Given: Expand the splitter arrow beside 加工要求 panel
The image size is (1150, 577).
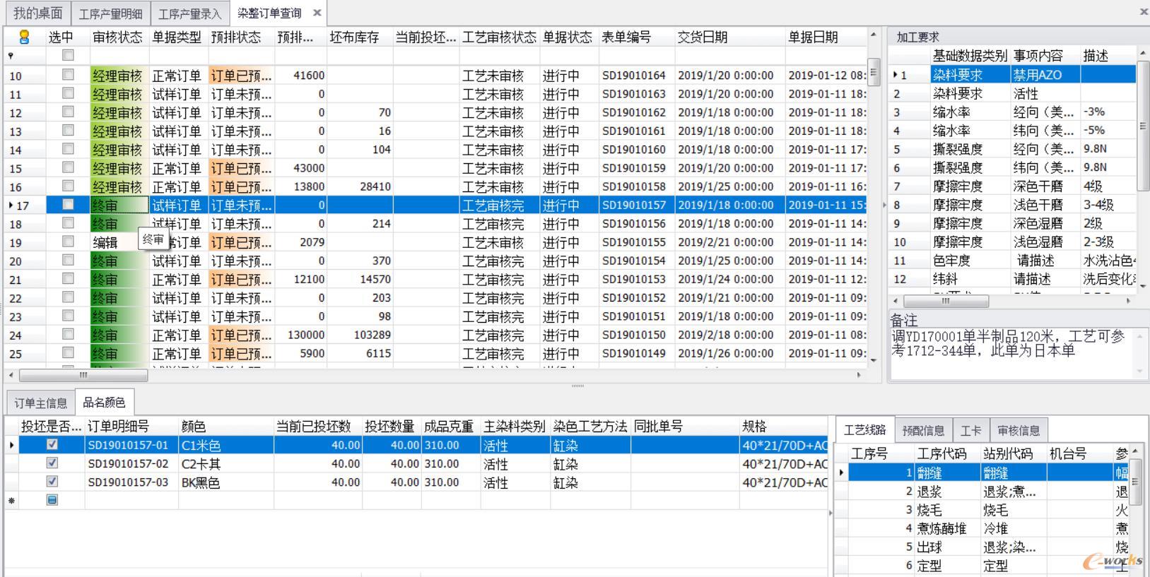Looking at the screenshot, I should [884, 205].
